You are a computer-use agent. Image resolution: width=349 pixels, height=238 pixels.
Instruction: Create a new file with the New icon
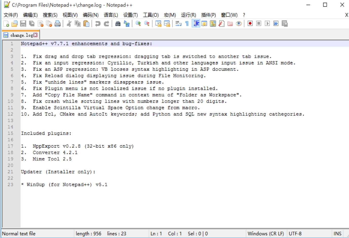tap(6, 24)
